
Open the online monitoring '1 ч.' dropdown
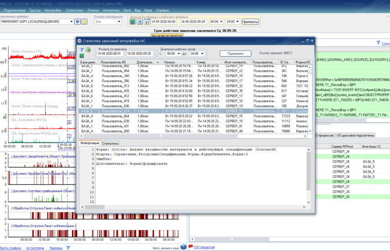[119, 21]
